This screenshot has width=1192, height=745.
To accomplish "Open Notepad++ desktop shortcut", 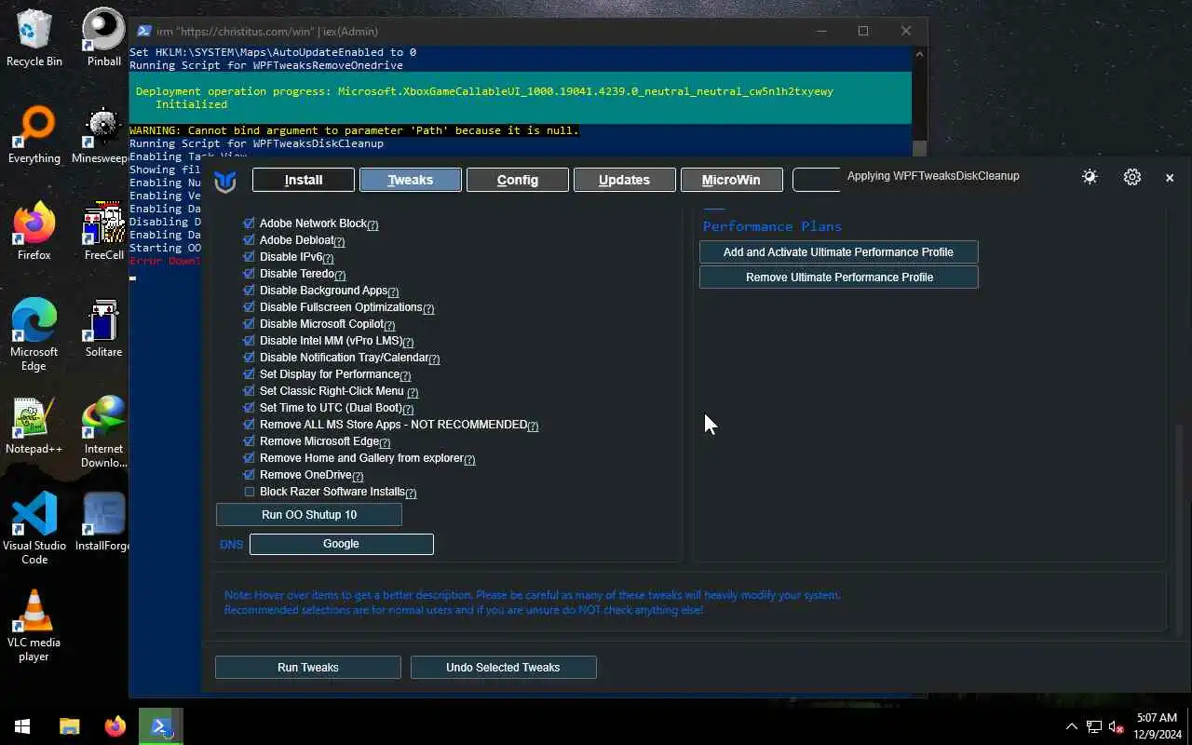I will (x=34, y=425).
